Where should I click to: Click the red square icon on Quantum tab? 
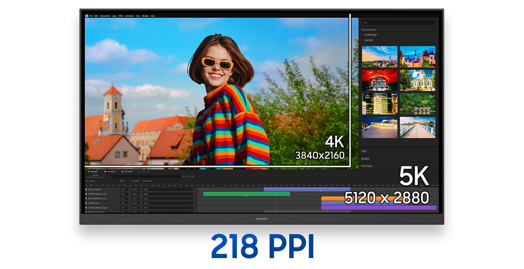pos(89,172)
